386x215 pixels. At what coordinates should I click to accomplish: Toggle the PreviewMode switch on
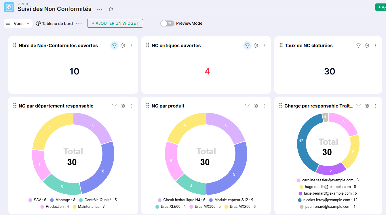[167, 23]
